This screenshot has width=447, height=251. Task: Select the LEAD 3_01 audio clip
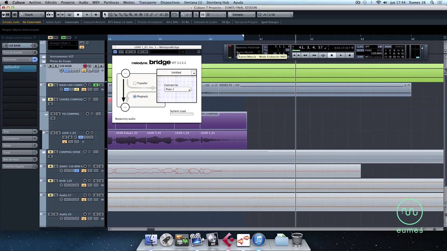(x=160, y=139)
